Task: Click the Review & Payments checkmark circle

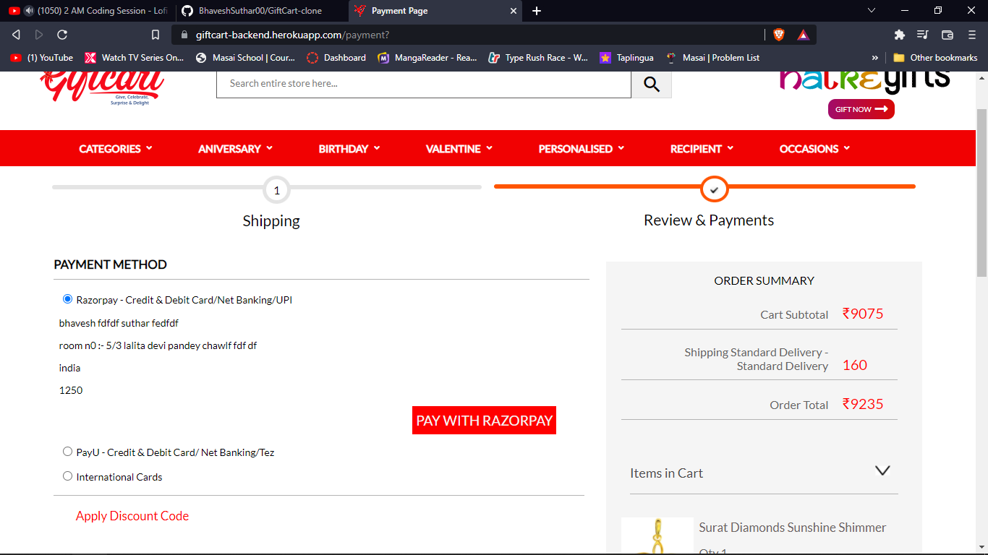Action: click(714, 189)
